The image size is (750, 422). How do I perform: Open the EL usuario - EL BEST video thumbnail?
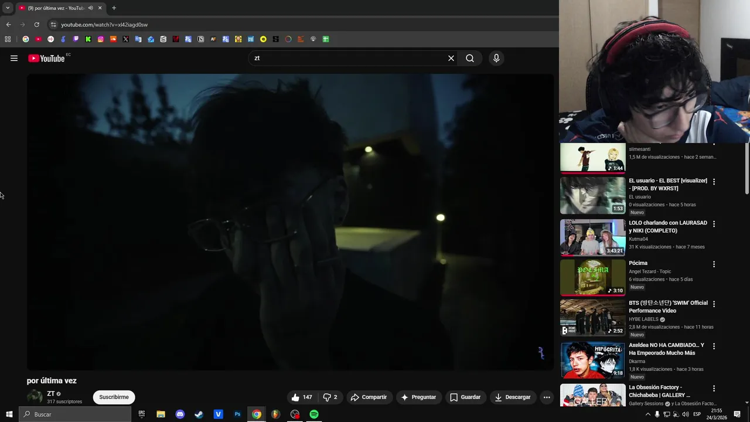tap(593, 196)
